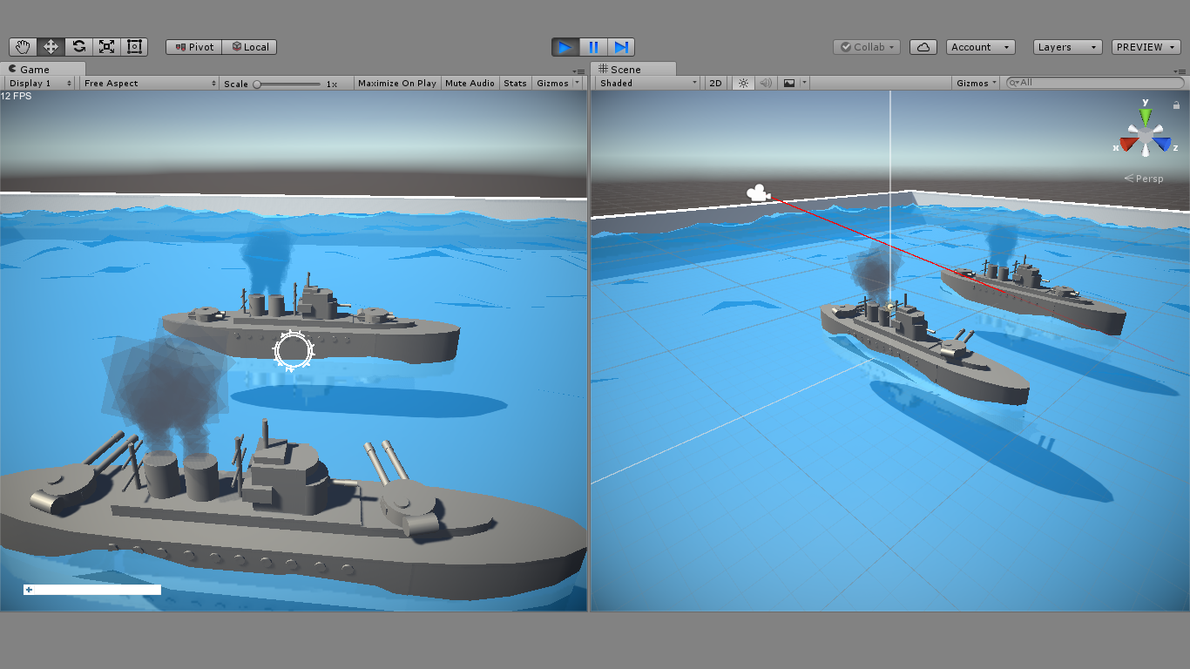Viewport: 1190px width, 669px height.
Task: Open the Account dropdown
Action: pos(981,47)
